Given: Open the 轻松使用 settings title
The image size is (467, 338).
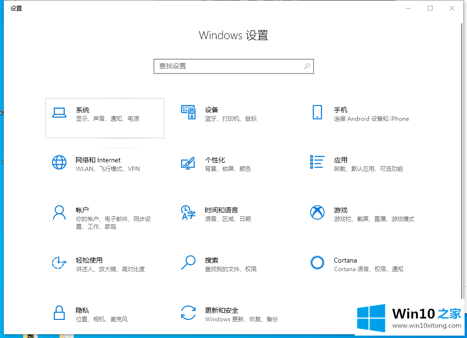Looking at the screenshot, I should (89, 260).
